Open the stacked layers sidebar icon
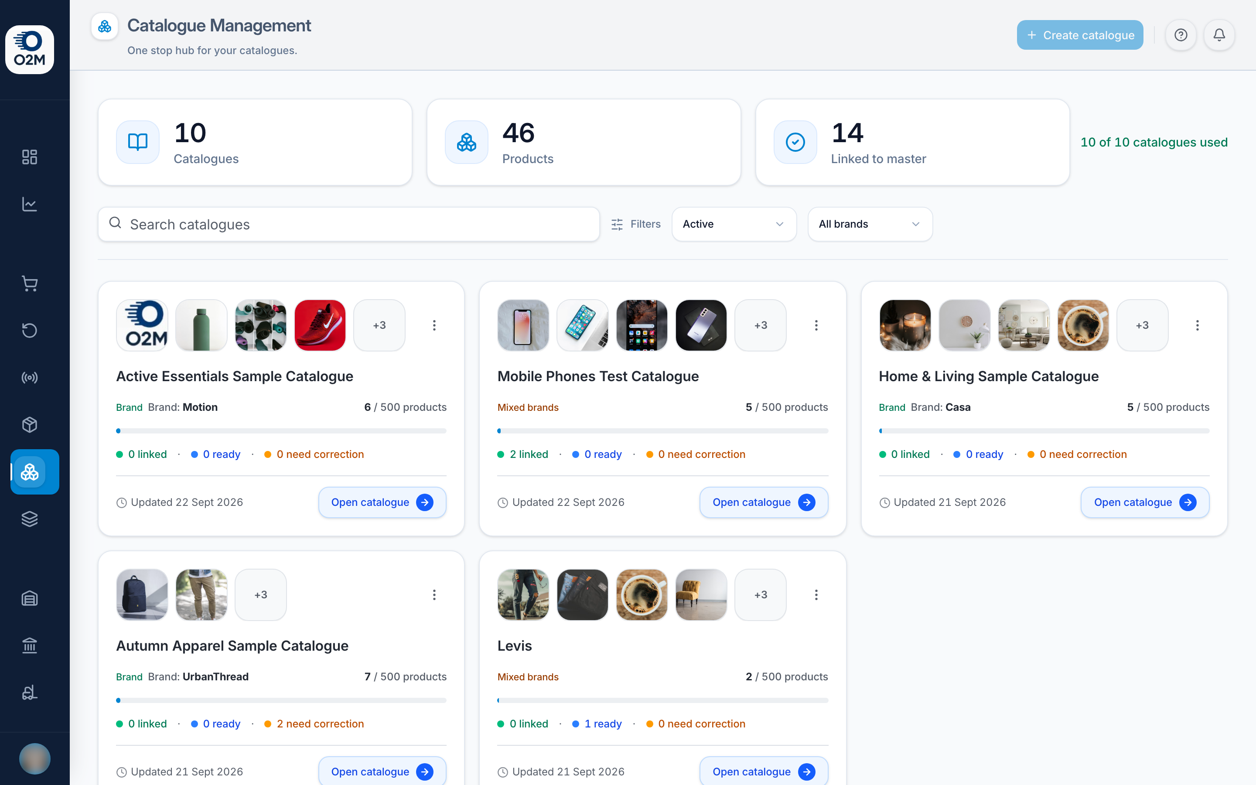Image resolution: width=1256 pixels, height=785 pixels. [x=30, y=519]
